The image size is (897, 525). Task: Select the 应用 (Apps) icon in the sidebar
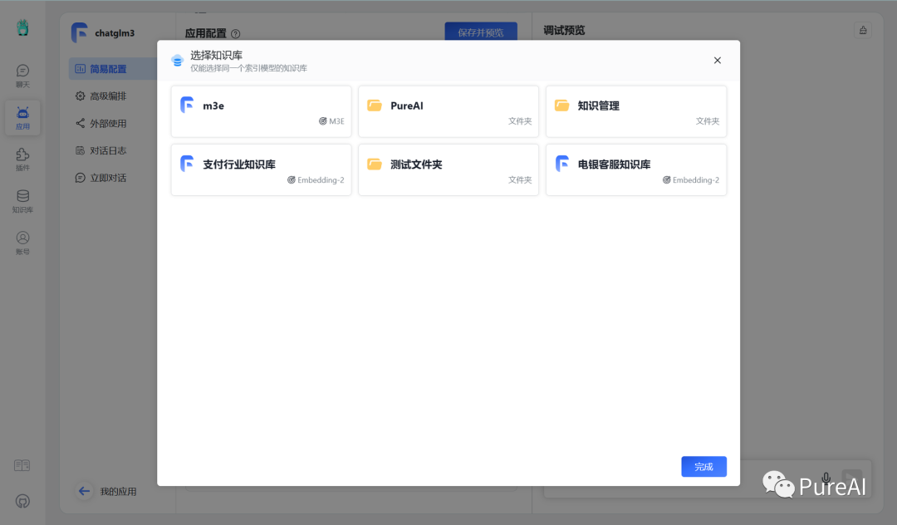coord(22,118)
